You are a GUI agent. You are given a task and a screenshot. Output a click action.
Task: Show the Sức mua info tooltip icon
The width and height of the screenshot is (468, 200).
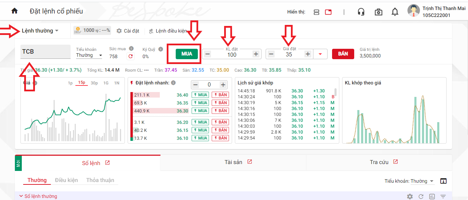(131, 49)
